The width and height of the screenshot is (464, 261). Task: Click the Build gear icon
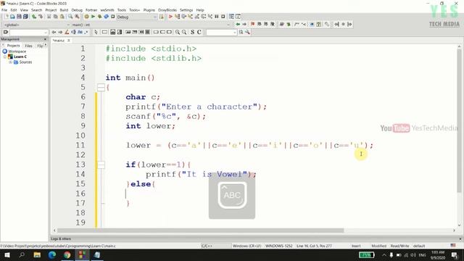tap(86, 17)
